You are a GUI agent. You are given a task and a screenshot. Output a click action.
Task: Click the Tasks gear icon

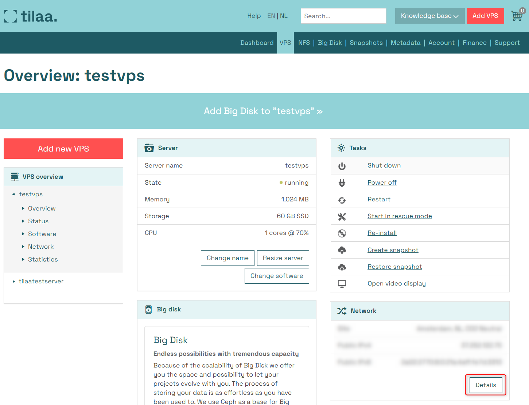[341, 148]
